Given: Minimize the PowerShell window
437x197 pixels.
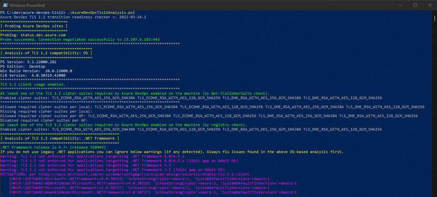Looking at the screenshot, I should pyautogui.click(x=400, y=5).
